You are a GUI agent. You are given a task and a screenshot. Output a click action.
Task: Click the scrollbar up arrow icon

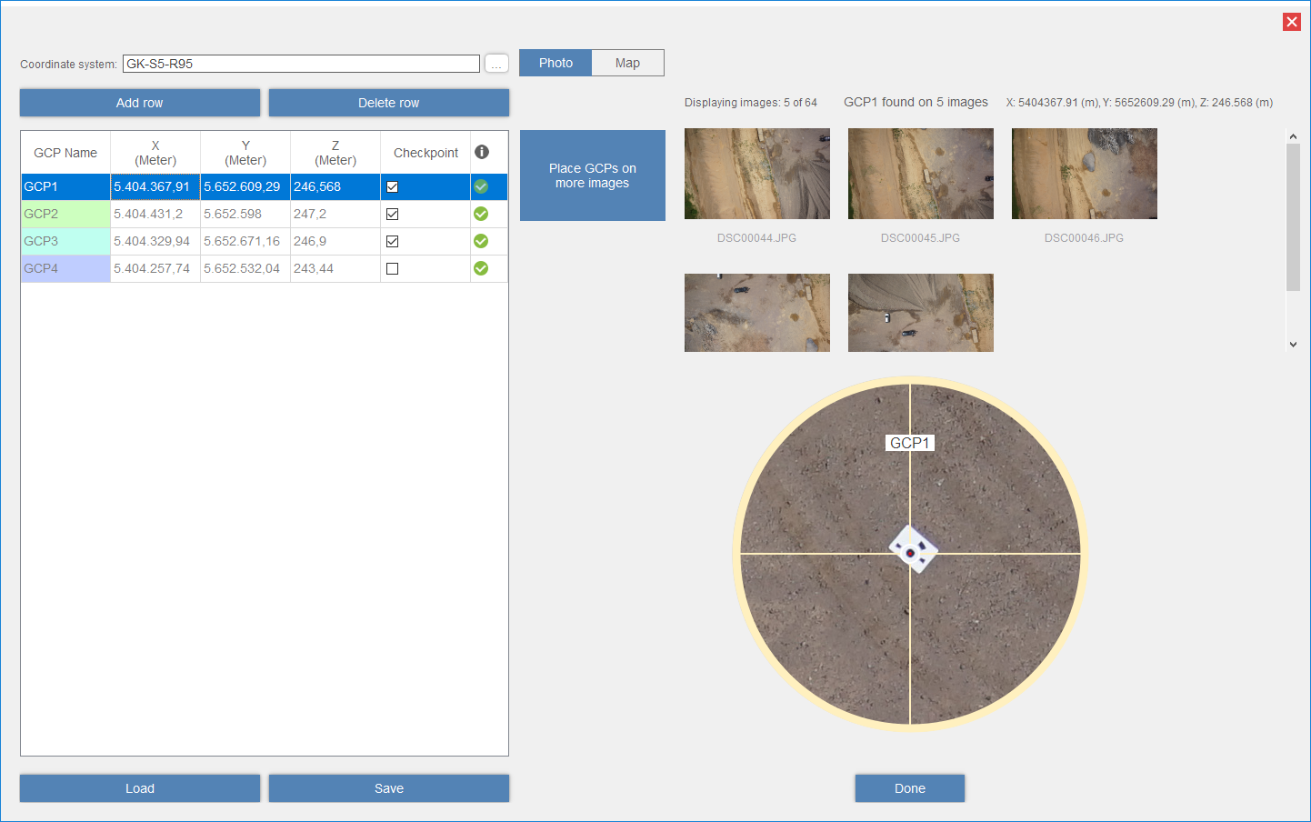(1293, 135)
